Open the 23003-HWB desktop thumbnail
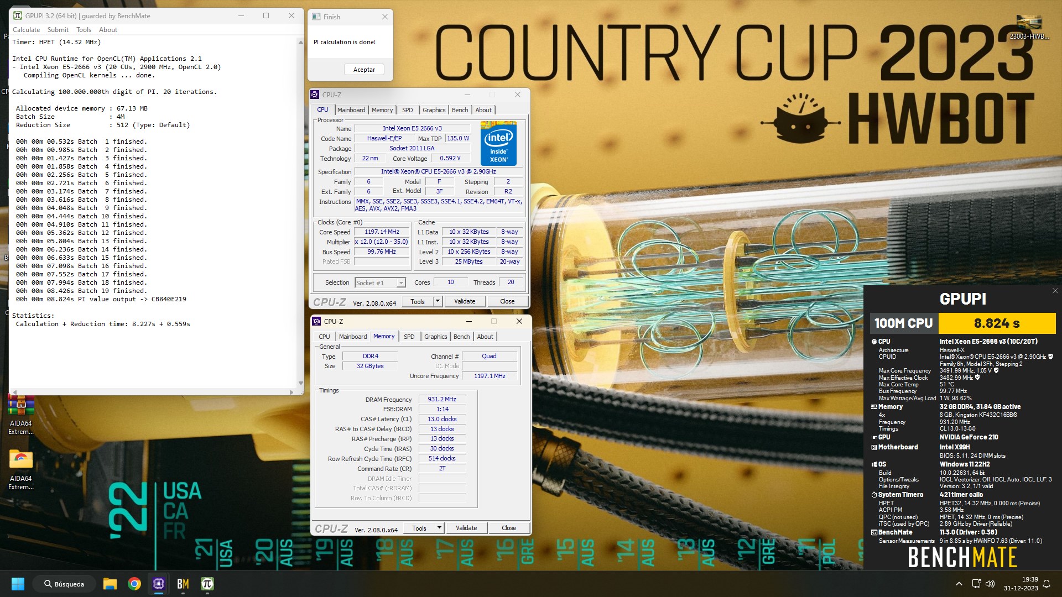Image resolution: width=1062 pixels, height=597 pixels. [1029, 27]
